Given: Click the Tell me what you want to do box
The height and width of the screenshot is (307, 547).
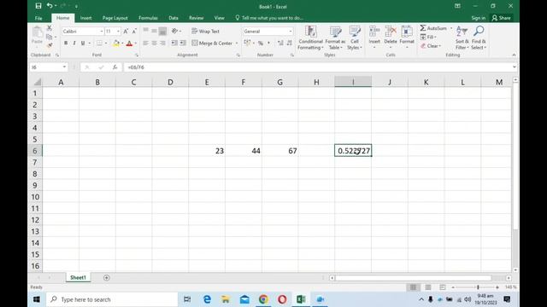Looking at the screenshot, I should point(269,18).
